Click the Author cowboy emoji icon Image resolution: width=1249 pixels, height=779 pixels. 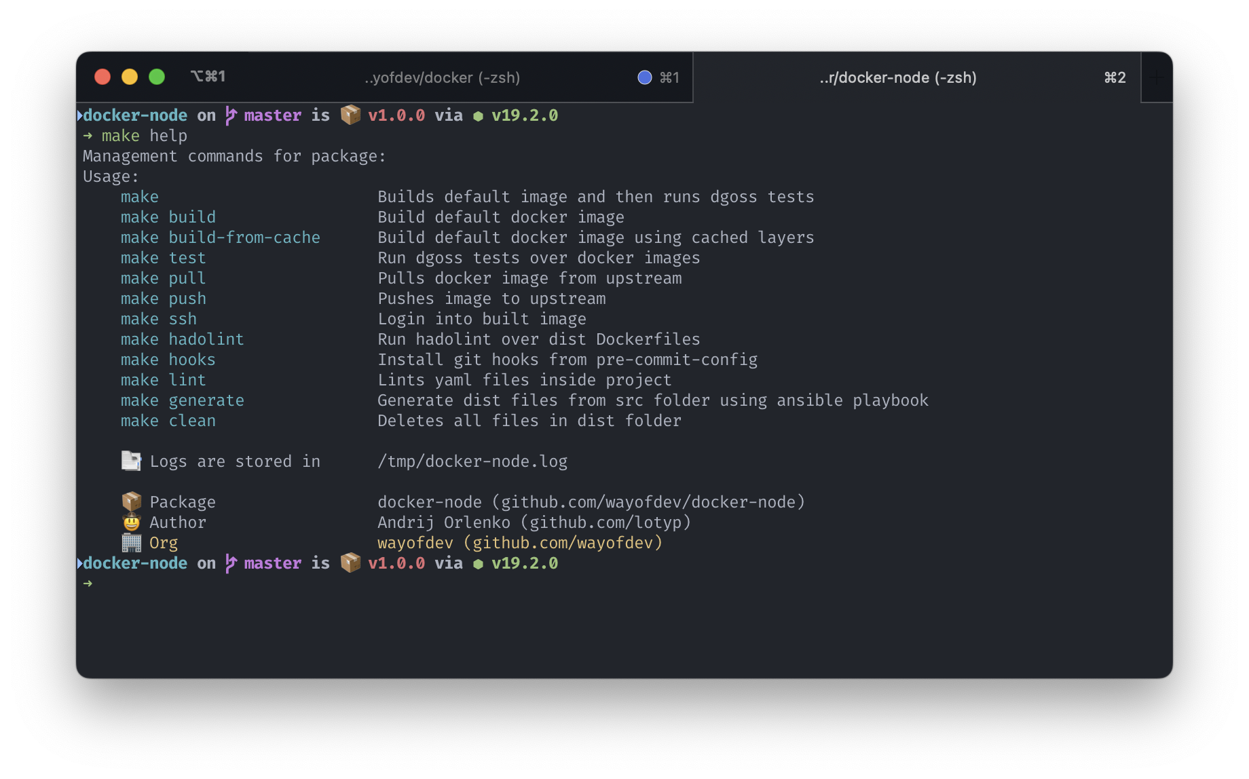pos(131,522)
